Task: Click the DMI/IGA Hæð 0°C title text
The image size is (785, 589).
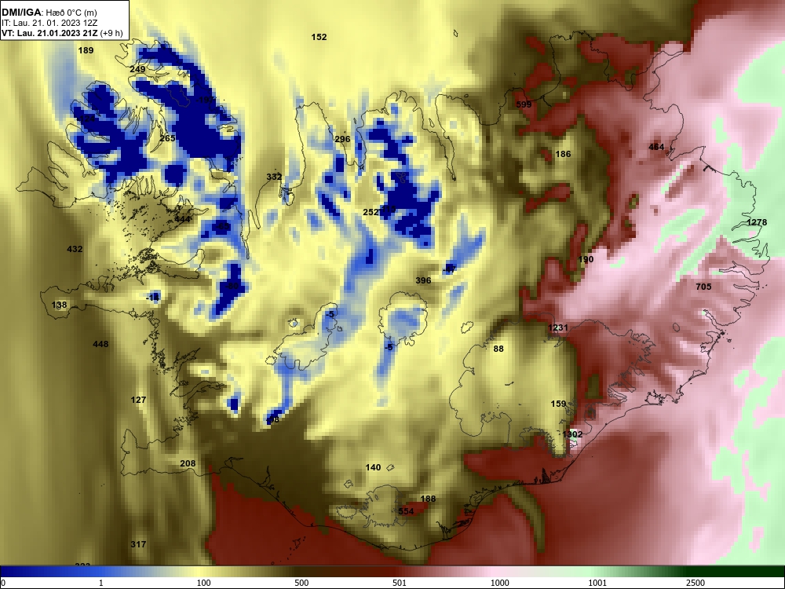Action: tap(49, 13)
